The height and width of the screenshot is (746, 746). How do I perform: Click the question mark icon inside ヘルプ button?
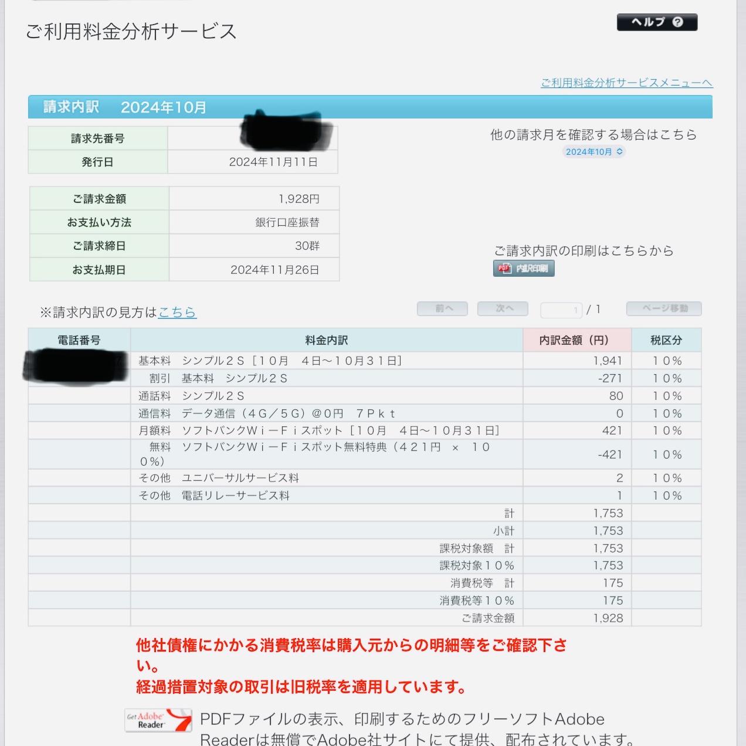pyautogui.click(x=679, y=22)
